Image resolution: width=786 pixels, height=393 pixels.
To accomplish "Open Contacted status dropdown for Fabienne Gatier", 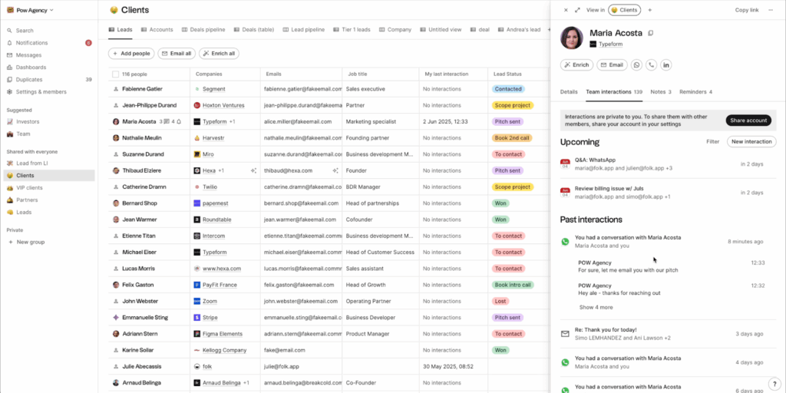I will pos(508,89).
